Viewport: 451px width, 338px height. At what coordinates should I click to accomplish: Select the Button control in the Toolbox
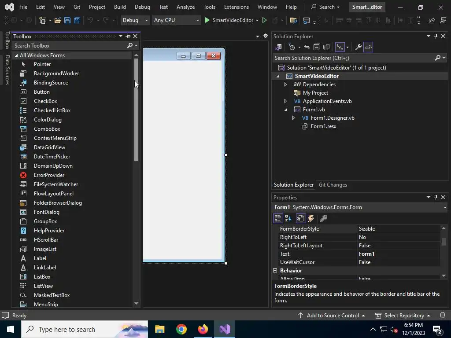coord(42,92)
